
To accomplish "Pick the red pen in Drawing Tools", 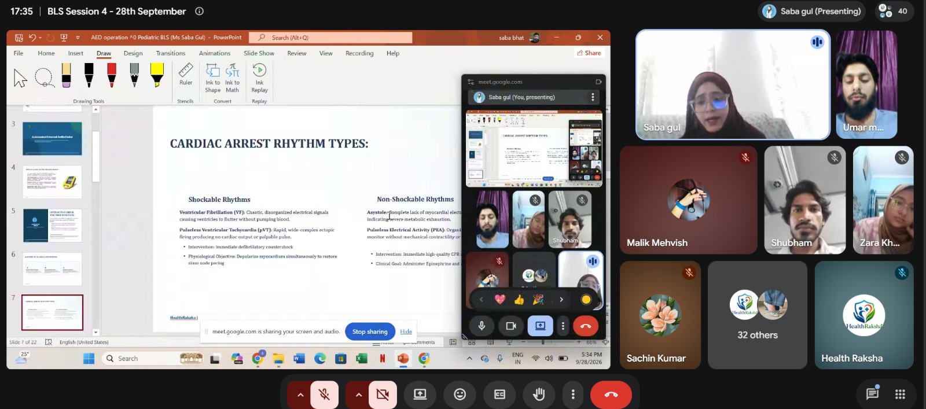I will [x=112, y=75].
